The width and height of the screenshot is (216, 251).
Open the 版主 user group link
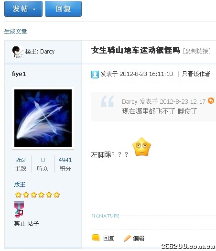20,185
